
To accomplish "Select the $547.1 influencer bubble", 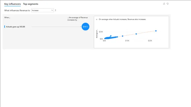I will (85, 26).
